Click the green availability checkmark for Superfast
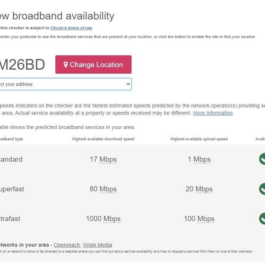265x265 pixels. click(x=262, y=189)
